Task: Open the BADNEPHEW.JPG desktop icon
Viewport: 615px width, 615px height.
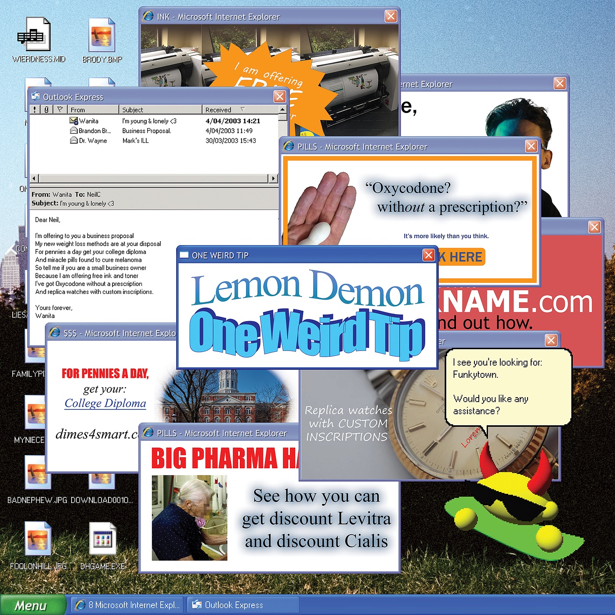Action: point(38,474)
